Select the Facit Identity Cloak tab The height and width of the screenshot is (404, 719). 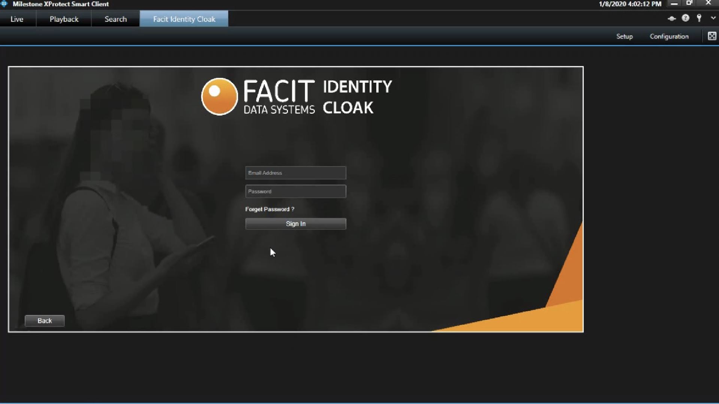coord(184,19)
